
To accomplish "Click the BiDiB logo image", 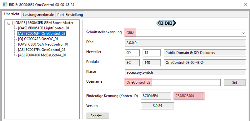I will pyautogui.click(x=166, y=23).
